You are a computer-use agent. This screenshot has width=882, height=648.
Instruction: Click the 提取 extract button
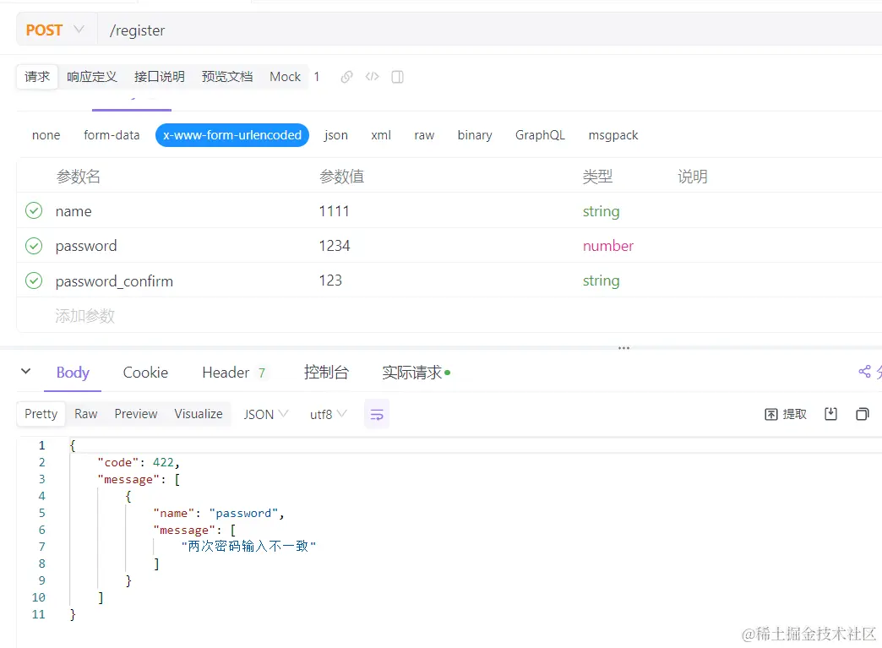[785, 415]
